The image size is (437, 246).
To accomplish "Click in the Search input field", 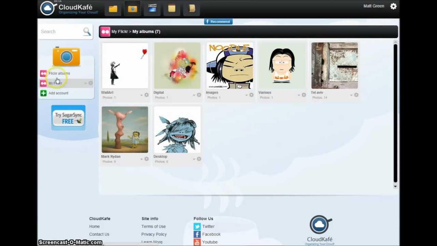I will click(x=61, y=31).
